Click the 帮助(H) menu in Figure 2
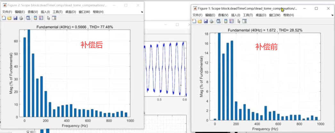 pos(98,12)
